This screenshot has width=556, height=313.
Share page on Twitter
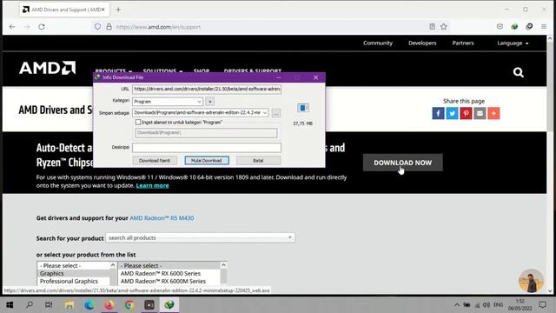coord(452,114)
